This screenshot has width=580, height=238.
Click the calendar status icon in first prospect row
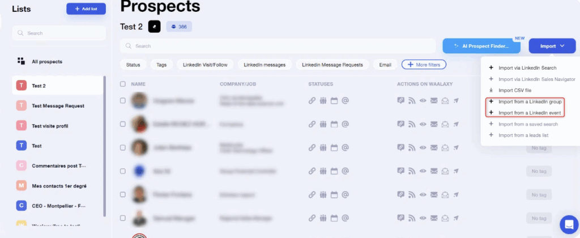click(x=334, y=101)
